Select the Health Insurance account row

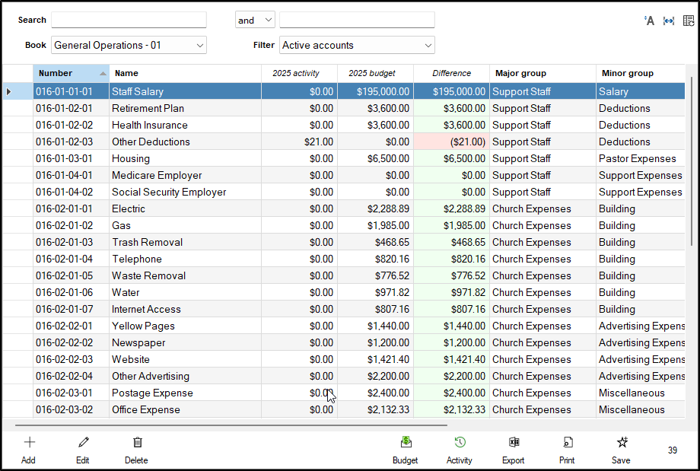(x=150, y=125)
